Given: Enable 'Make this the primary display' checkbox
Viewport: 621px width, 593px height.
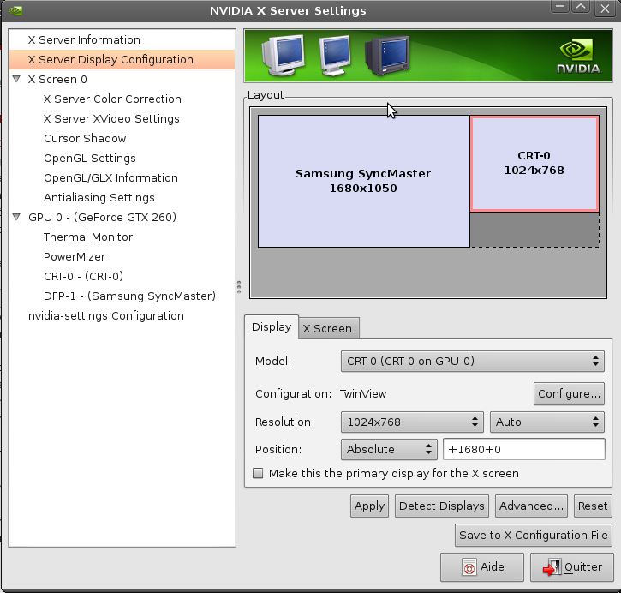Looking at the screenshot, I should (258, 473).
